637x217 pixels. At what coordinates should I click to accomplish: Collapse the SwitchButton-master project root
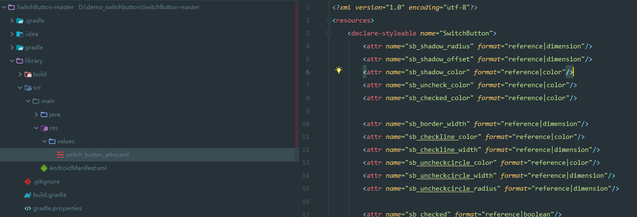pyautogui.click(x=4, y=7)
